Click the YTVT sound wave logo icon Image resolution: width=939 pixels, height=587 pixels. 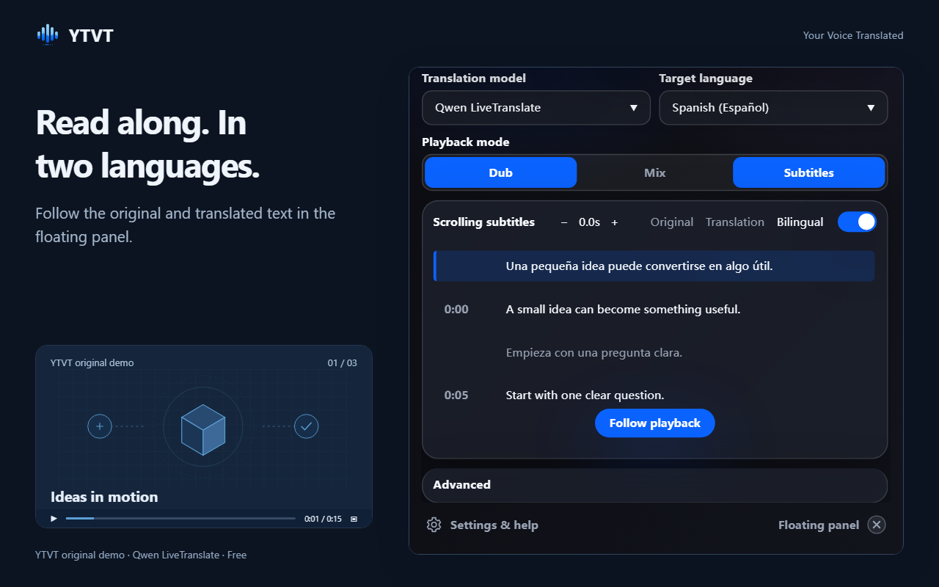48,34
